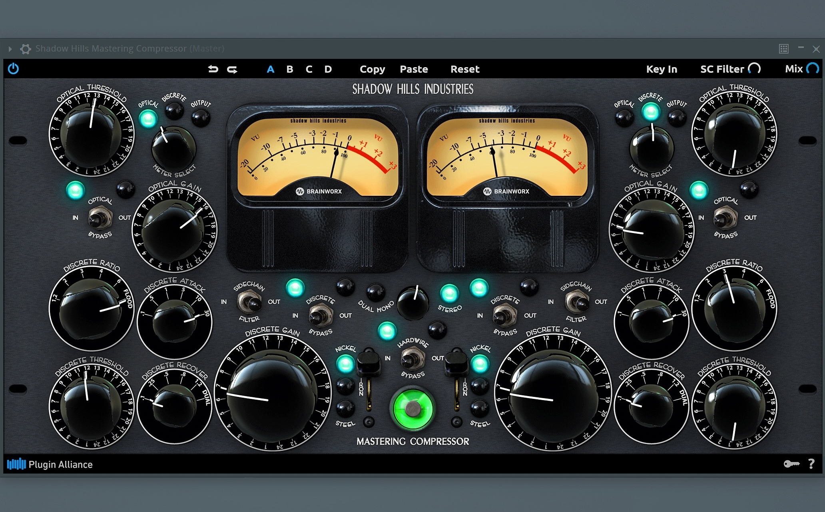Enable Key In sidechain
This screenshot has width=825, height=512.
(662, 69)
